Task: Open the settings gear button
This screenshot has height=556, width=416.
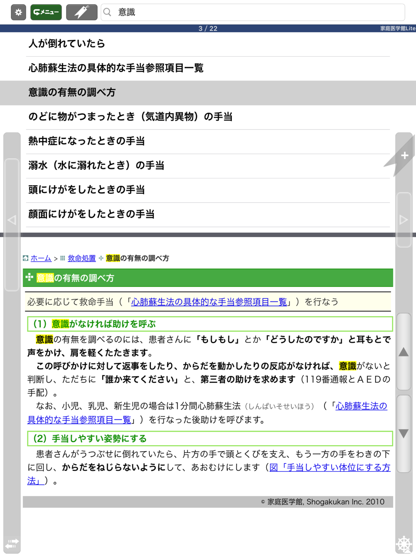Action: (18, 12)
